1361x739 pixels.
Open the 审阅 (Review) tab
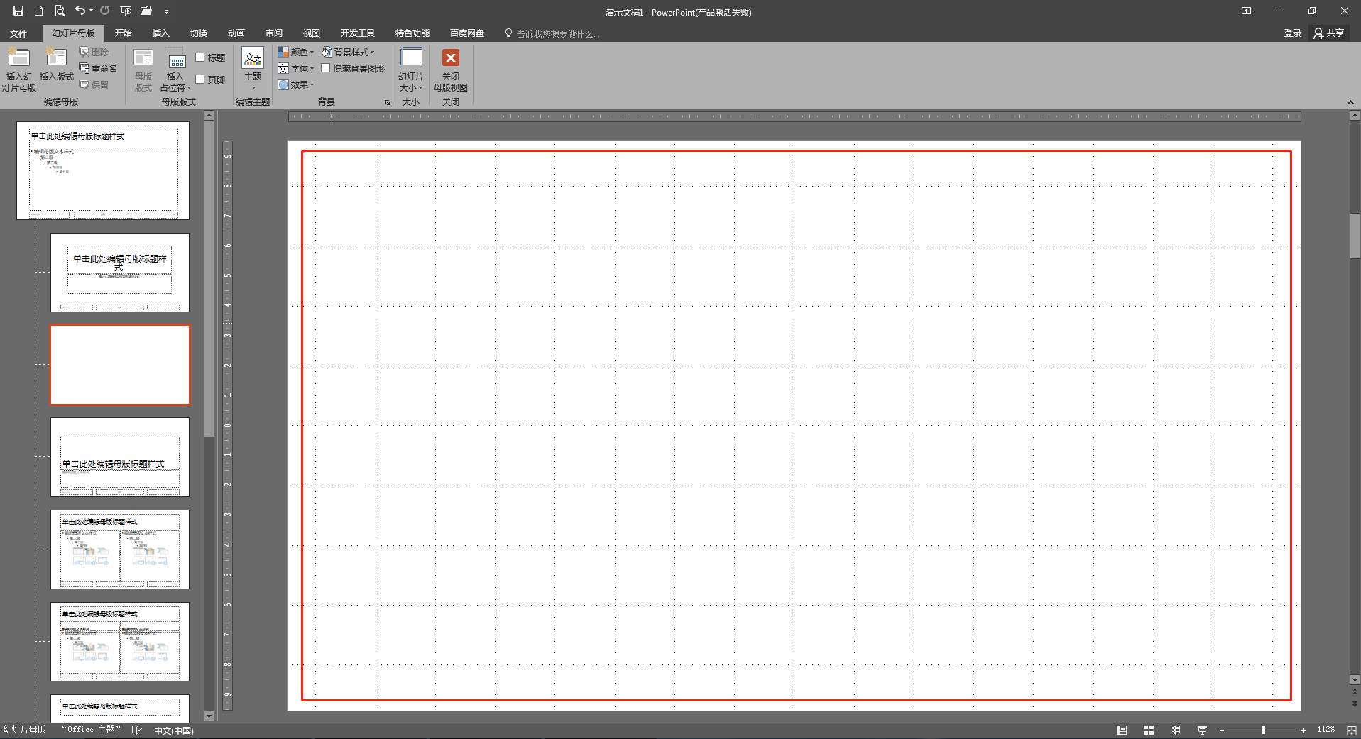pyautogui.click(x=274, y=33)
